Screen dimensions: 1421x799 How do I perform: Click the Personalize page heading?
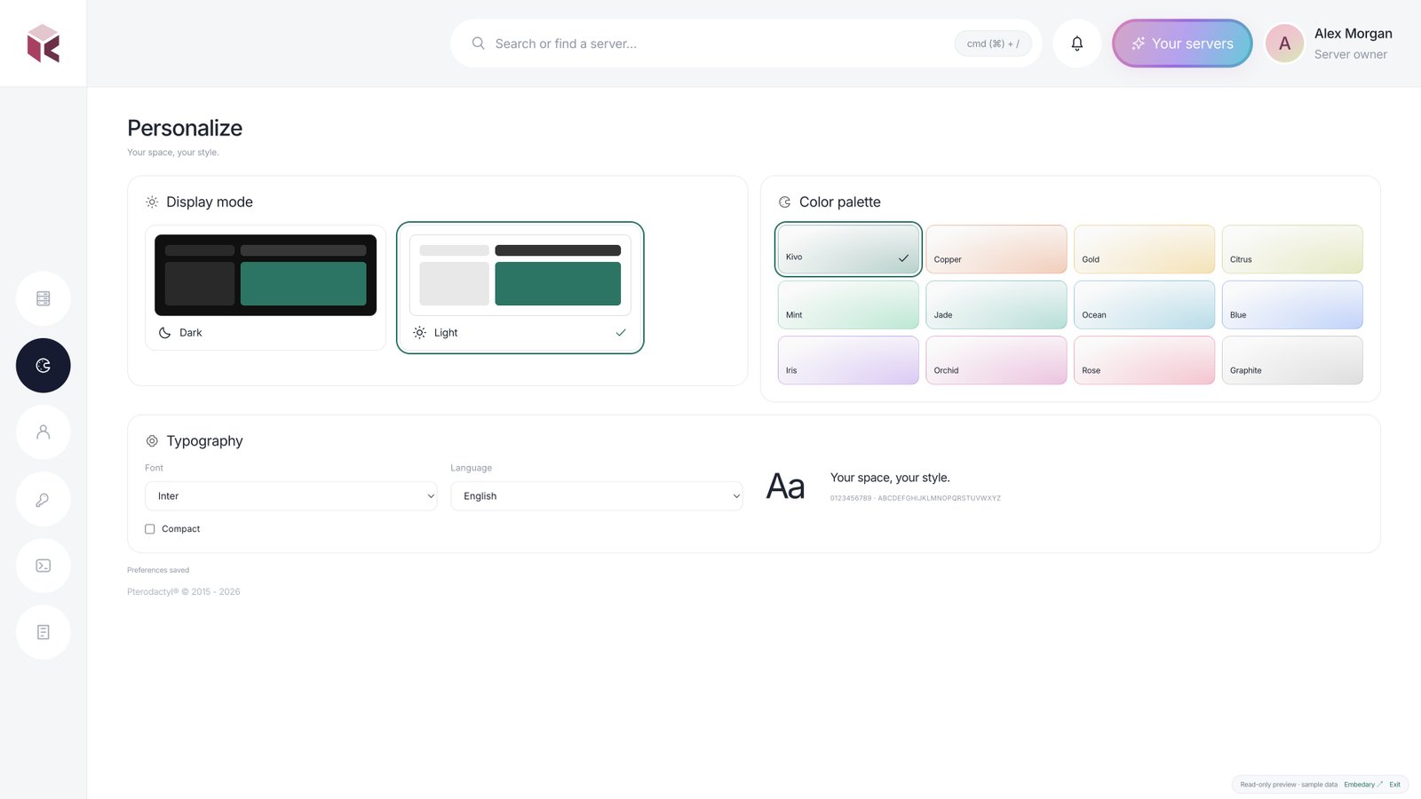[x=185, y=128]
